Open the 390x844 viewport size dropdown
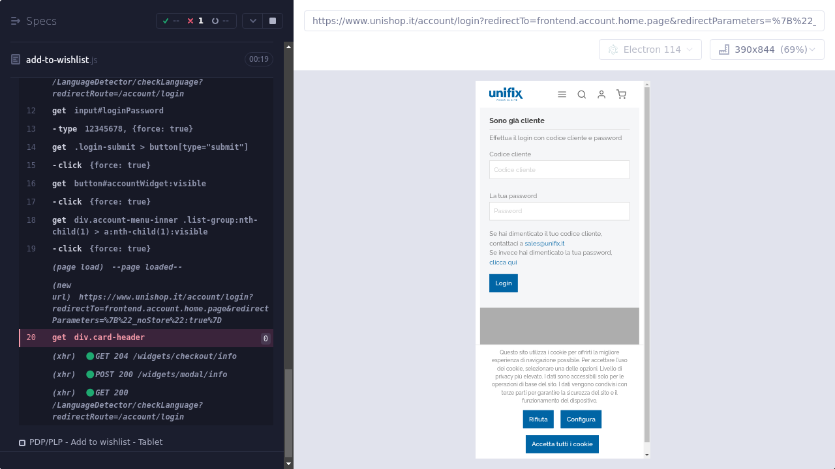Screen dimensions: 835x469 click(x=767, y=50)
